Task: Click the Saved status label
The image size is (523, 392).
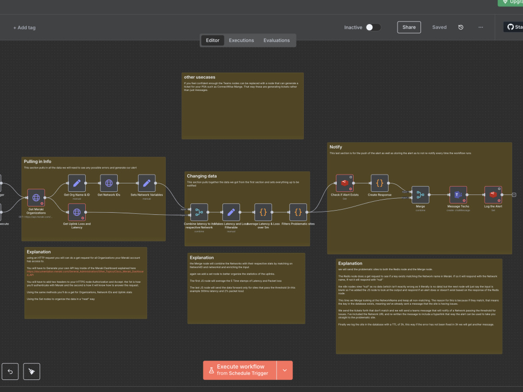Action: [439, 27]
